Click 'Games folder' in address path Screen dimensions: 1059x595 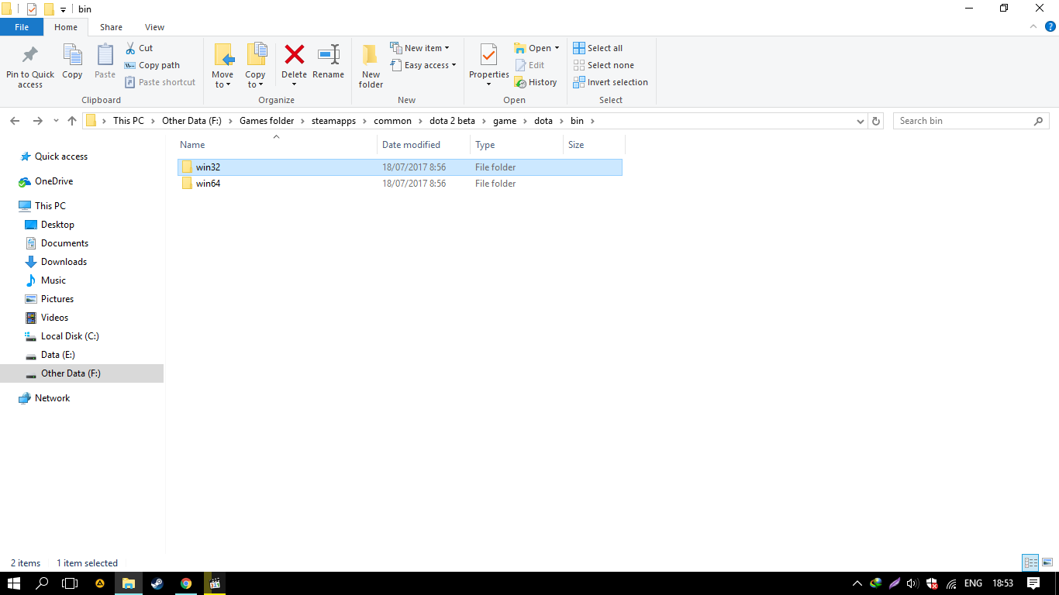267,121
